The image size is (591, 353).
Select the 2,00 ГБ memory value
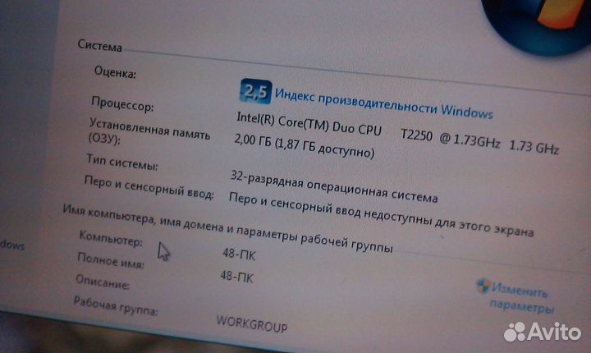tap(305, 145)
